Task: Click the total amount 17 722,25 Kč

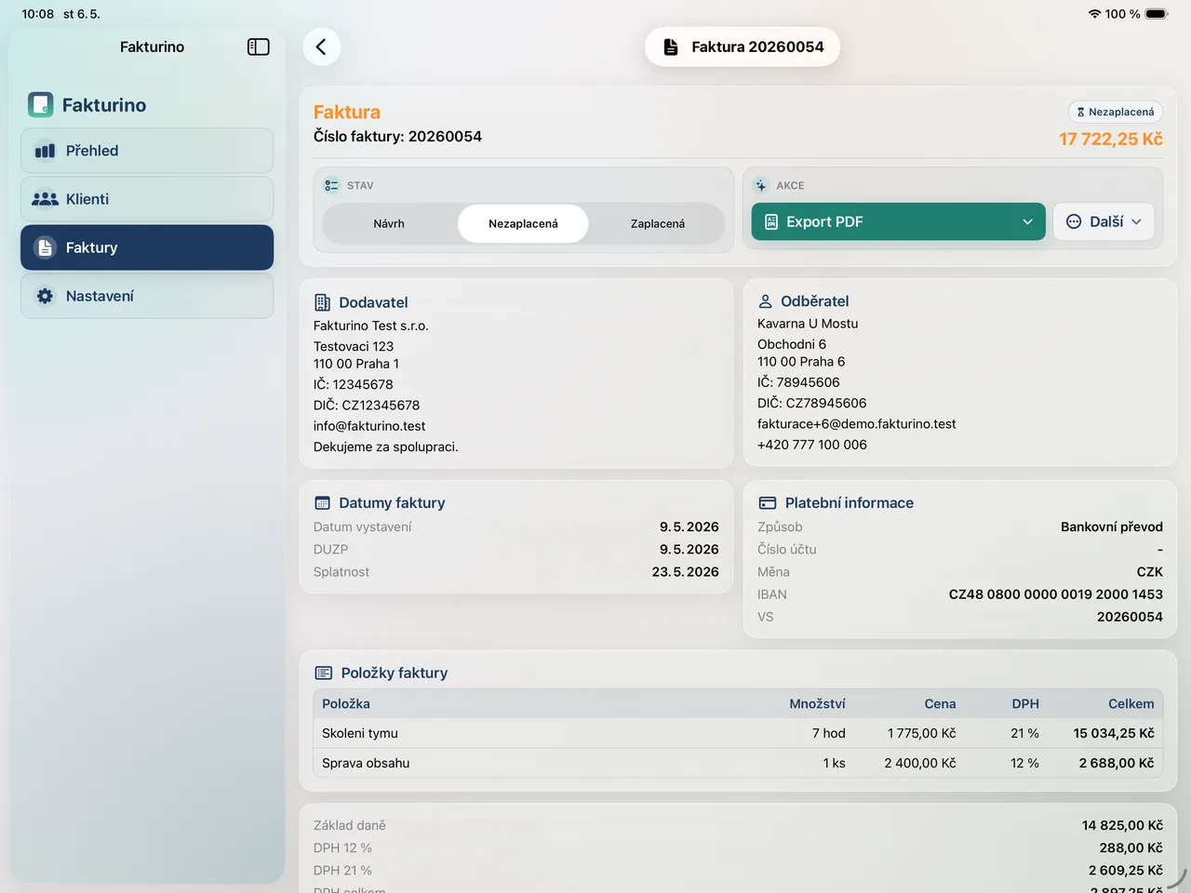Action: [1111, 139]
